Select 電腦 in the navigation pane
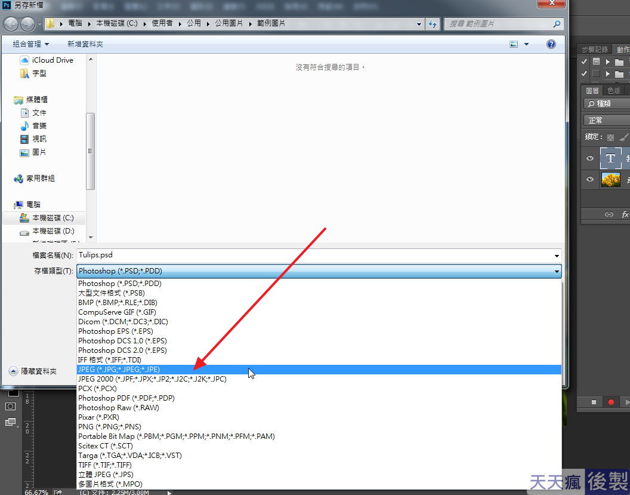 27,204
